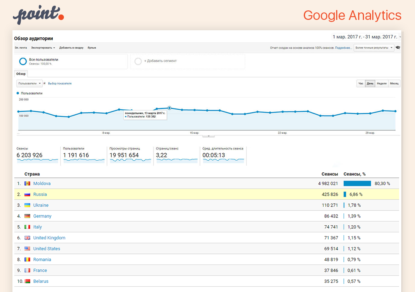Open the Italy country link
This screenshot has height=292, width=415.
pos(37,227)
